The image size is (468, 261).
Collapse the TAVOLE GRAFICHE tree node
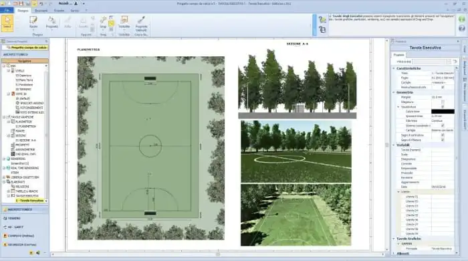[4, 117]
